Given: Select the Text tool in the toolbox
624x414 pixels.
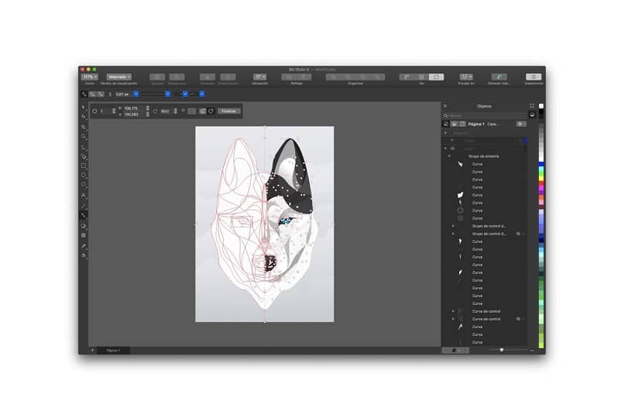Looking at the screenshot, I should tap(84, 196).
